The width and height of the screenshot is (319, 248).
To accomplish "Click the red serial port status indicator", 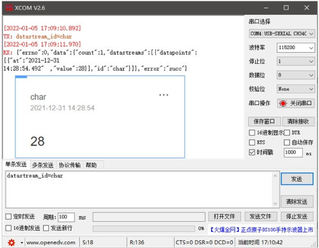I will pyautogui.click(x=283, y=104).
